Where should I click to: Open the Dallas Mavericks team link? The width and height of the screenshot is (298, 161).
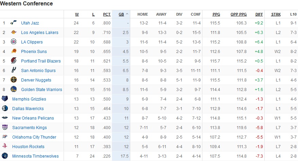pos(28,109)
